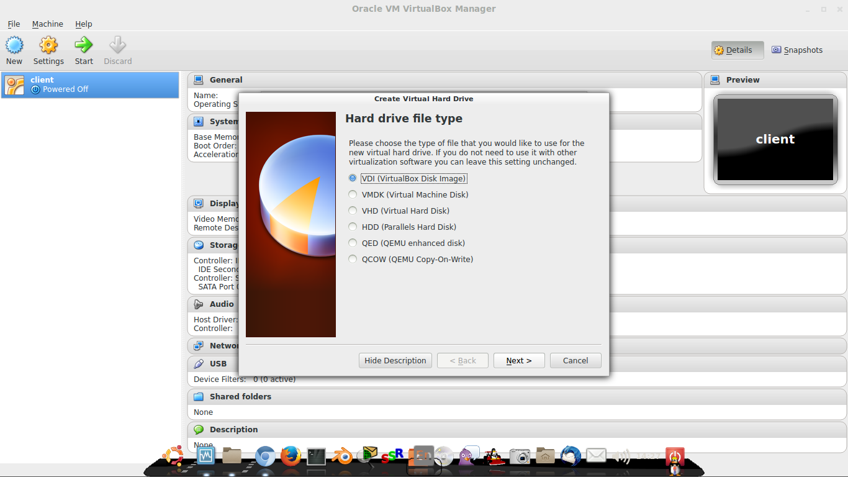Viewport: 848px width, 477px height.
Task: Click the "Hard drive file type" heading
Action: tap(404, 119)
